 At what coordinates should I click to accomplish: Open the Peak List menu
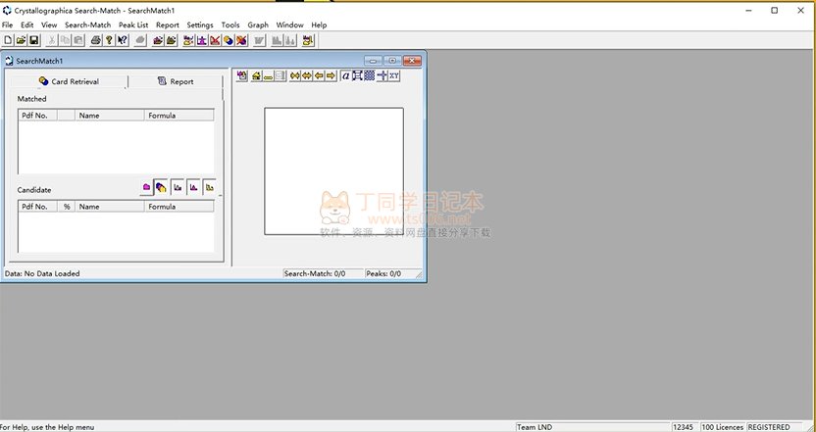coord(133,24)
